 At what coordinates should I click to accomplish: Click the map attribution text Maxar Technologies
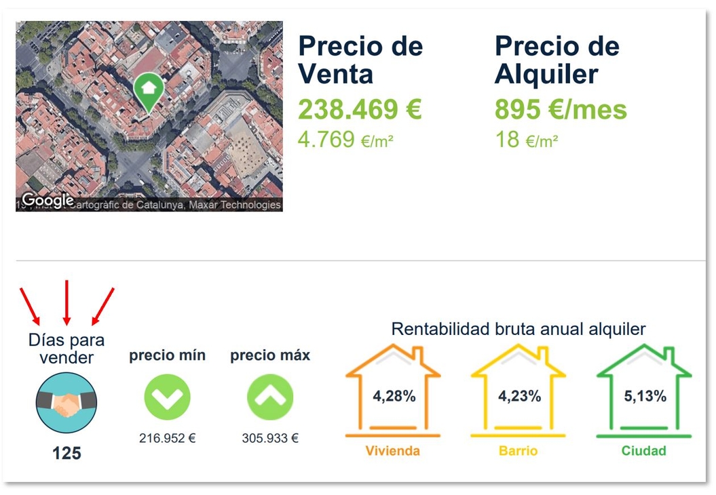click(235, 205)
